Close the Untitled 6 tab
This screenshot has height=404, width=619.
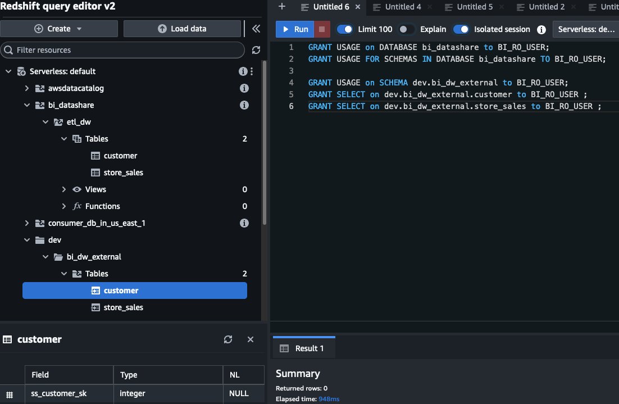click(358, 7)
